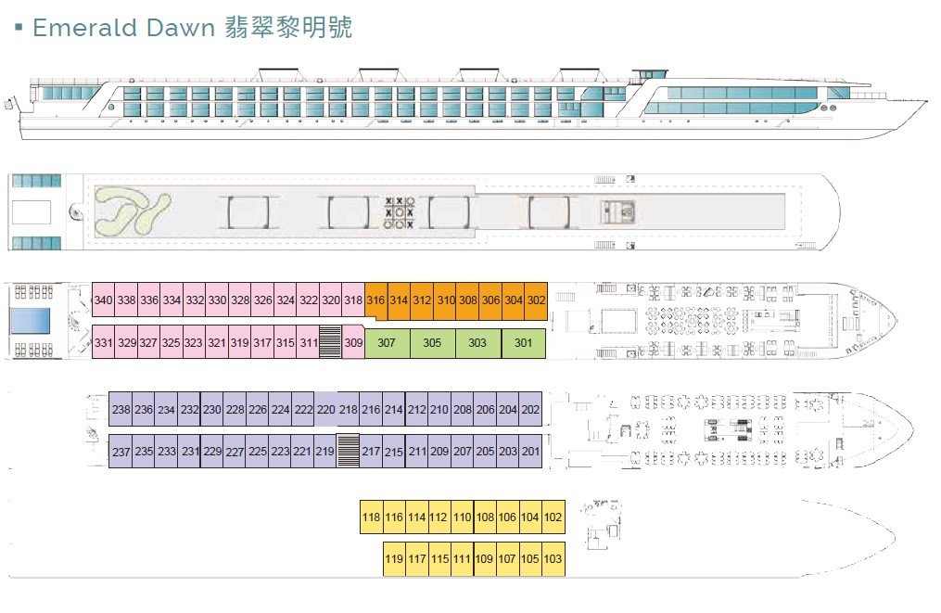Select pink cabin 319
This screenshot has width=941, height=613.
(x=240, y=342)
